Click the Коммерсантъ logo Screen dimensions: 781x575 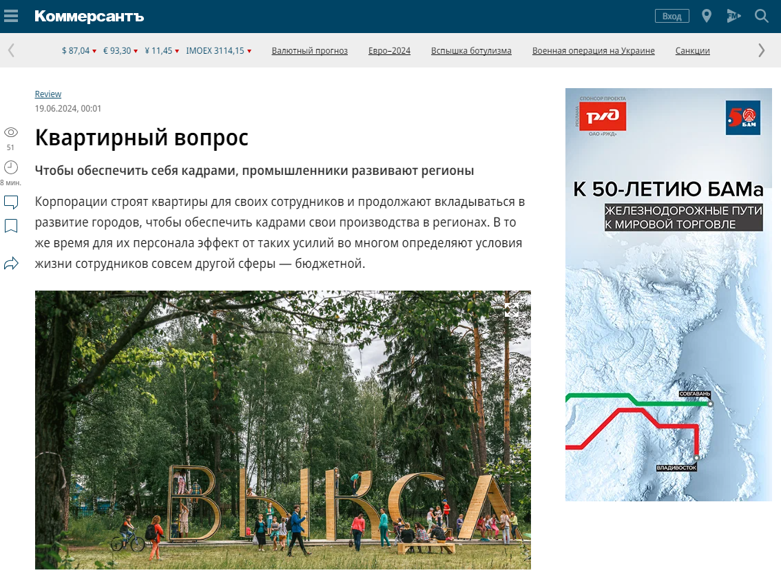[89, 17]
